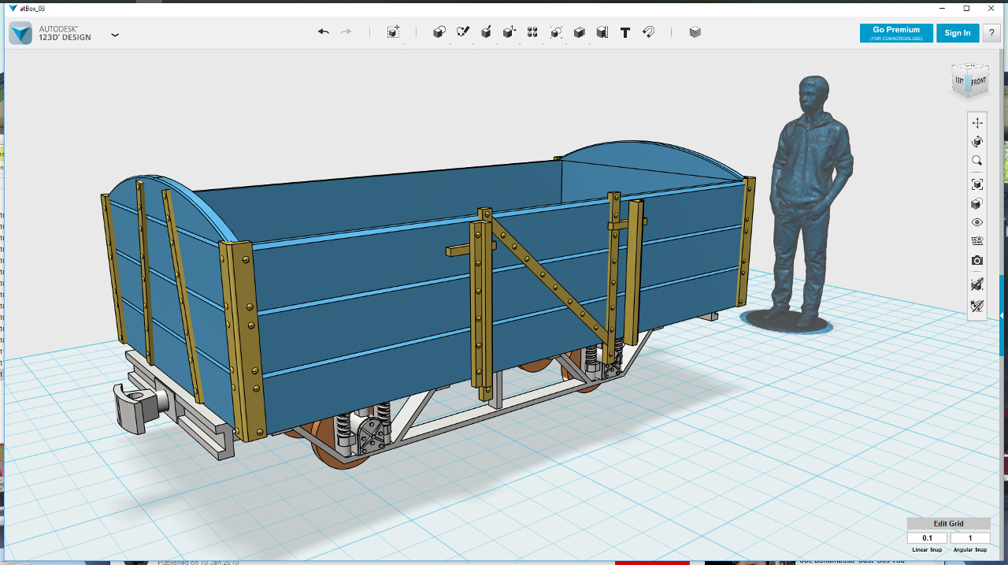1008x565 pixels.
Task: Select the grey coupler on wagon end
Action: [x=140, y=407]
